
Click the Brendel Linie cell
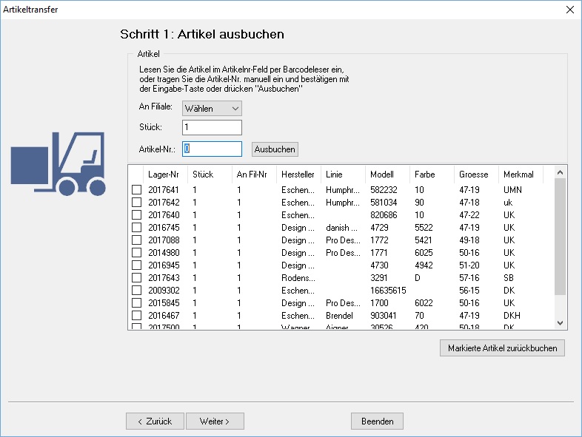coord(339,316)
